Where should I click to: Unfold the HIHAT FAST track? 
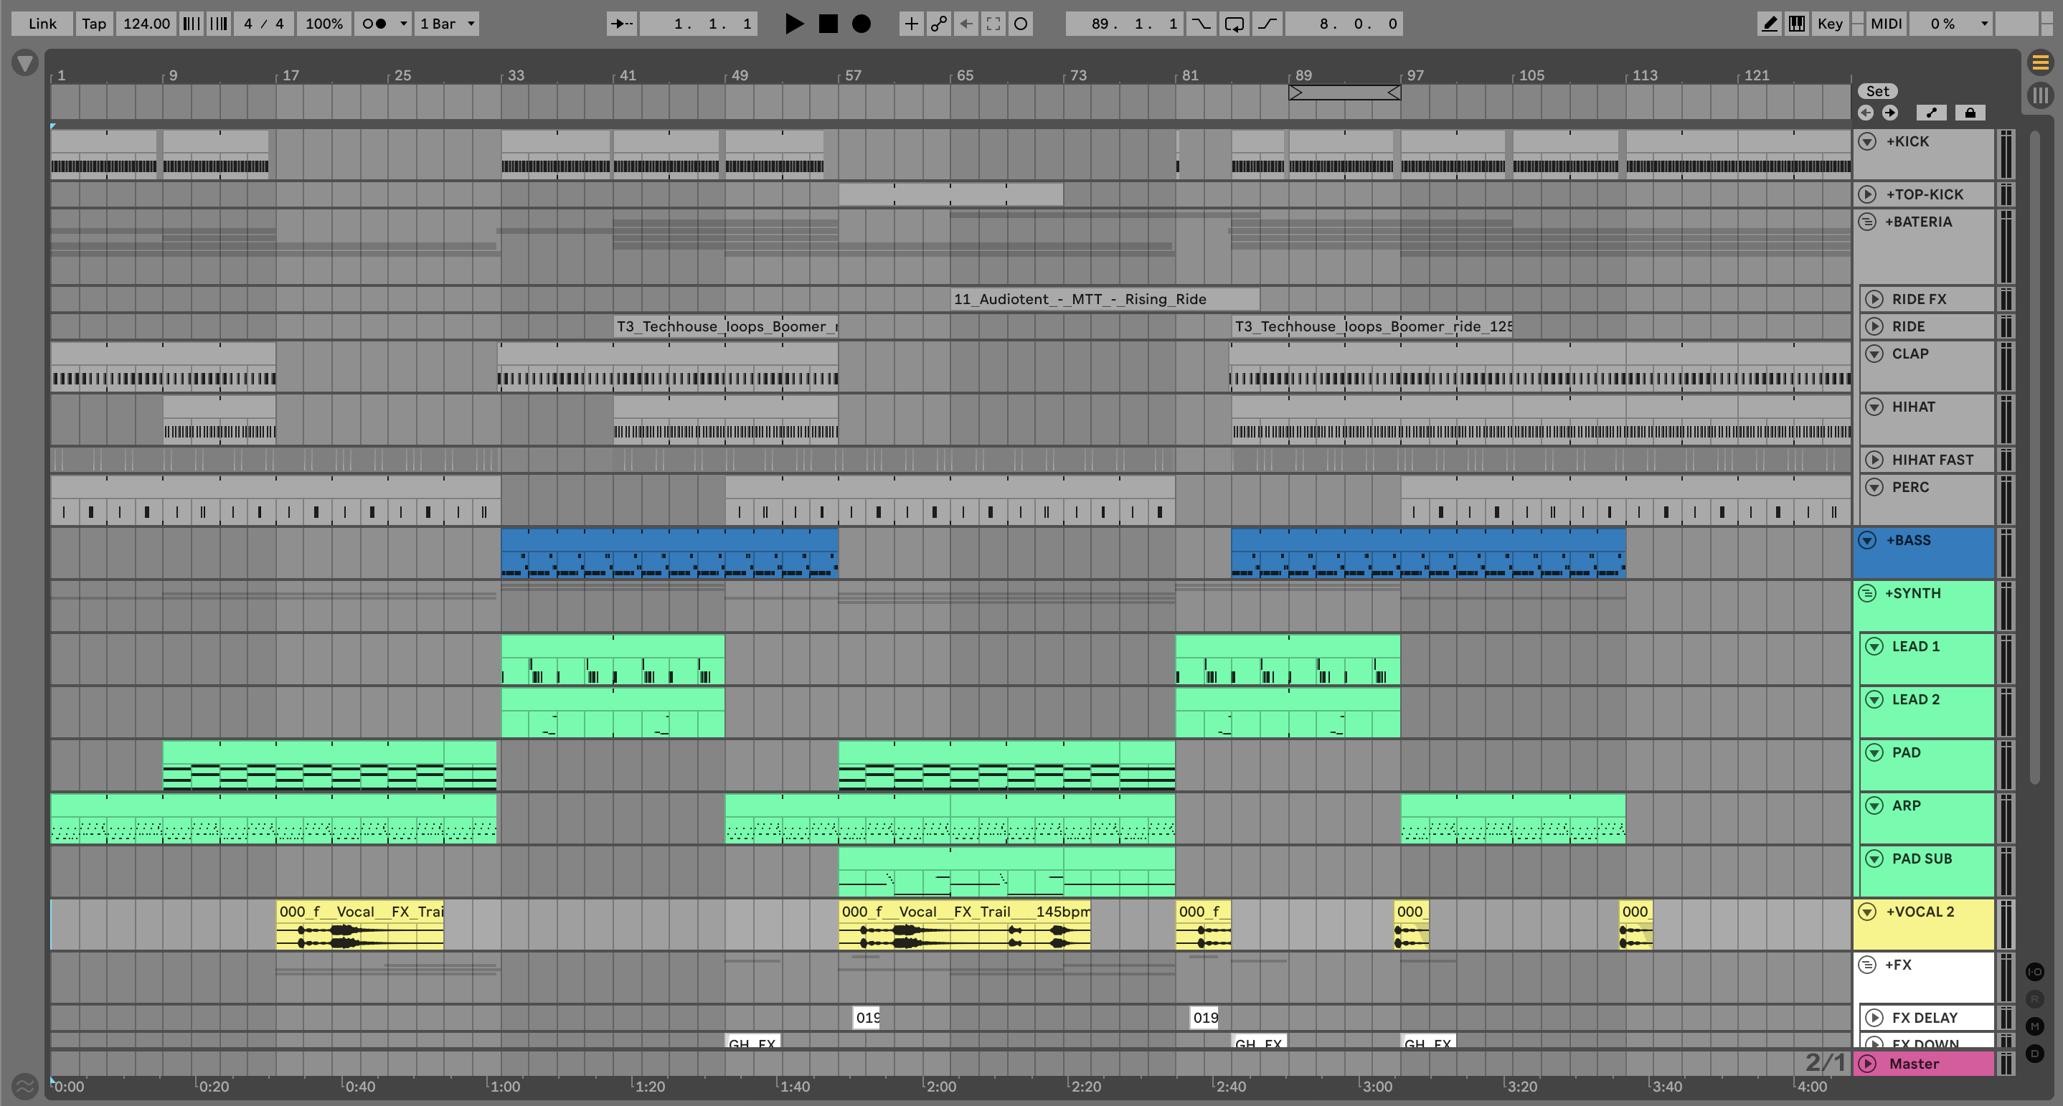coord(1874,460)
